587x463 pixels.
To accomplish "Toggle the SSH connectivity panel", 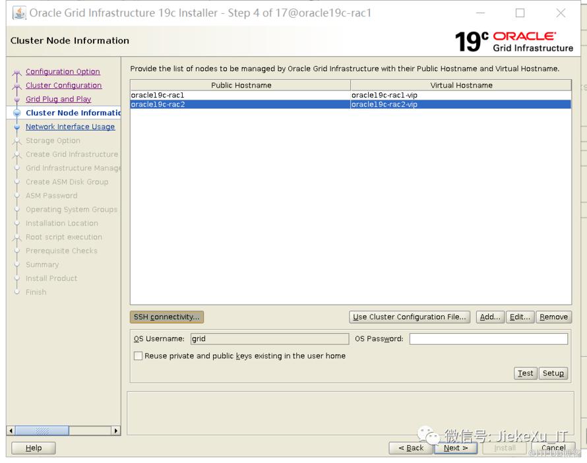I will (x=167, y=317).
